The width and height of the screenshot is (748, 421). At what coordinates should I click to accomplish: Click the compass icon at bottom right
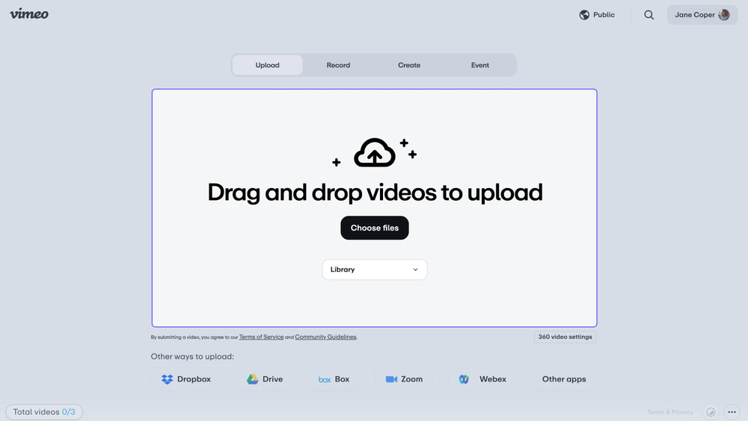tap(711, 412)
